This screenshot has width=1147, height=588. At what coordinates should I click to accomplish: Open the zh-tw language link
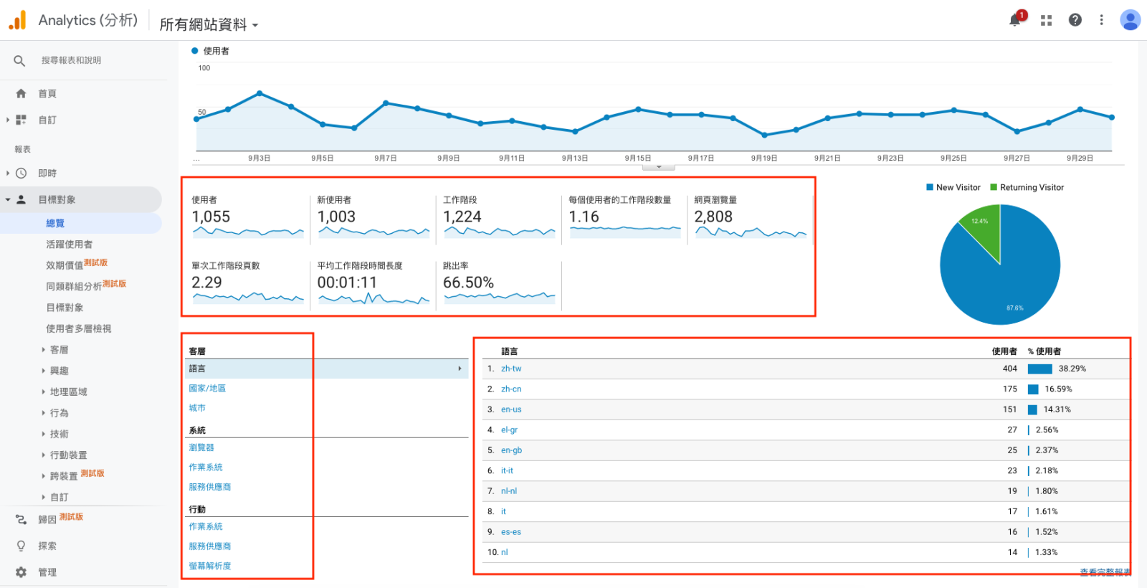(511, 369)
